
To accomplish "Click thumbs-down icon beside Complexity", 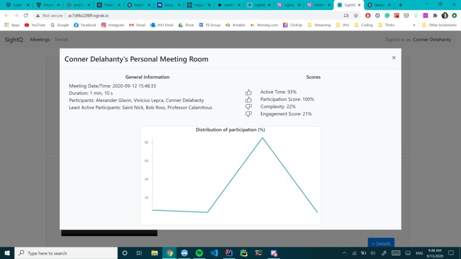I will (x=248, y=107).
